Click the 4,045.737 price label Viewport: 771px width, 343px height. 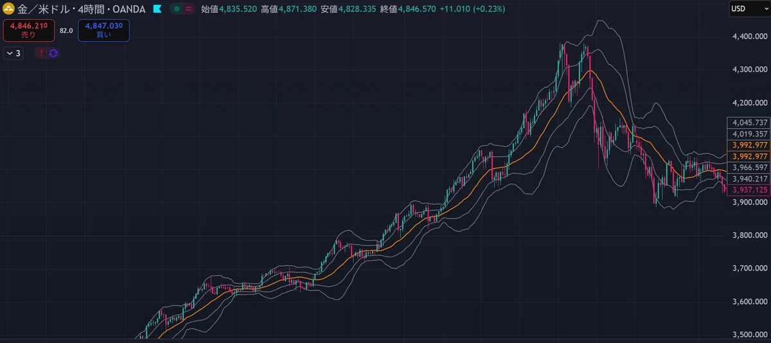point(749,122)
